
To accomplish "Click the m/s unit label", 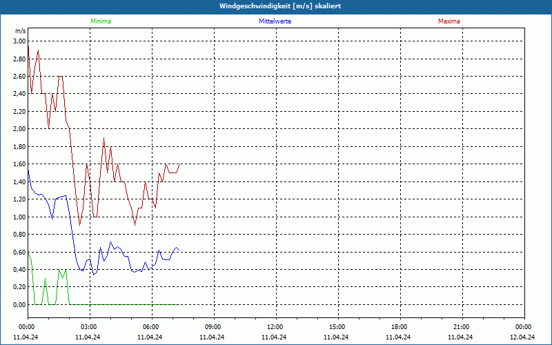I will (x=21, y=31).
